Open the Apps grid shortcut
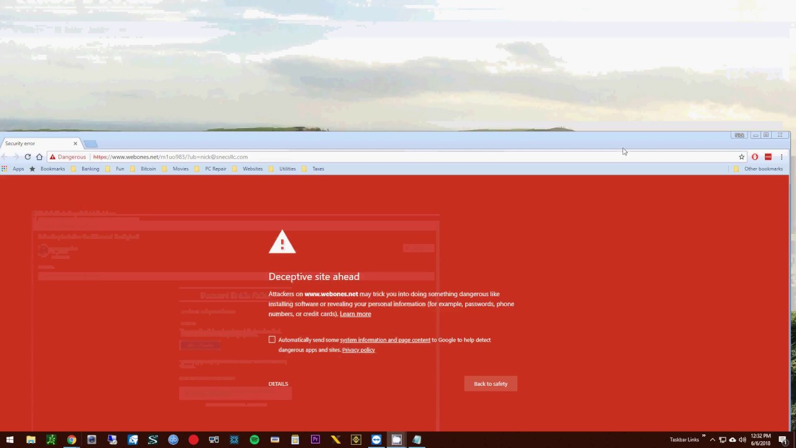Screen dimensions: 796x448 click(13, 169)
